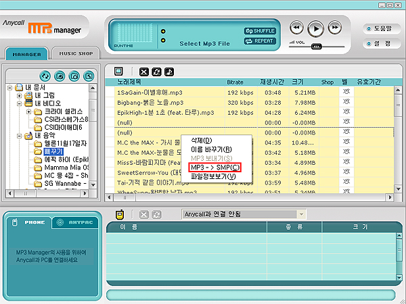Open the Anycall connection dropdown

[301, 214]
